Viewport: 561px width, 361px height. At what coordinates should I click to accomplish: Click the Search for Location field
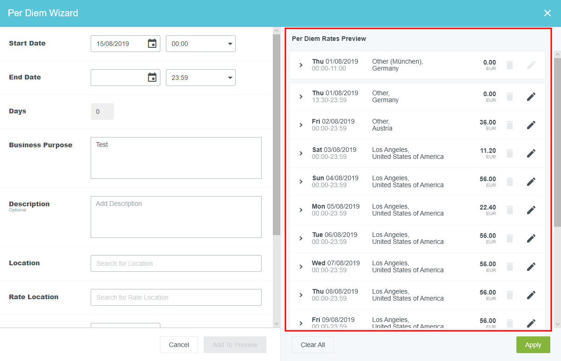pyautogui.click(x=176, y=263)
